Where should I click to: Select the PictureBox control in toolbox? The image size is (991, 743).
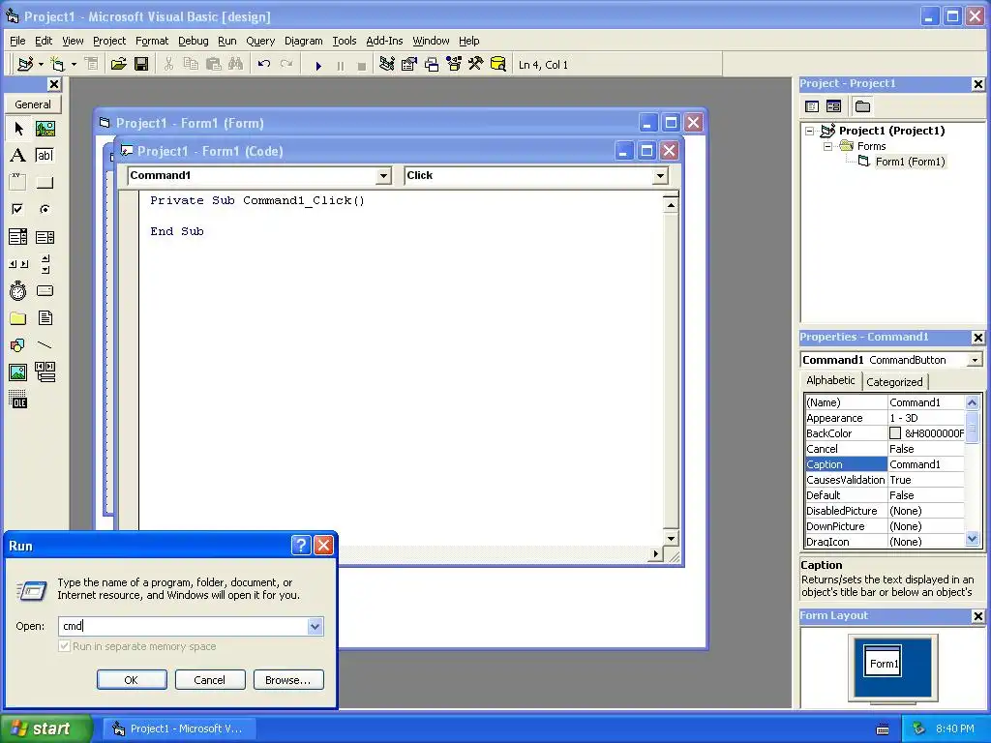(x=45, y=129)
